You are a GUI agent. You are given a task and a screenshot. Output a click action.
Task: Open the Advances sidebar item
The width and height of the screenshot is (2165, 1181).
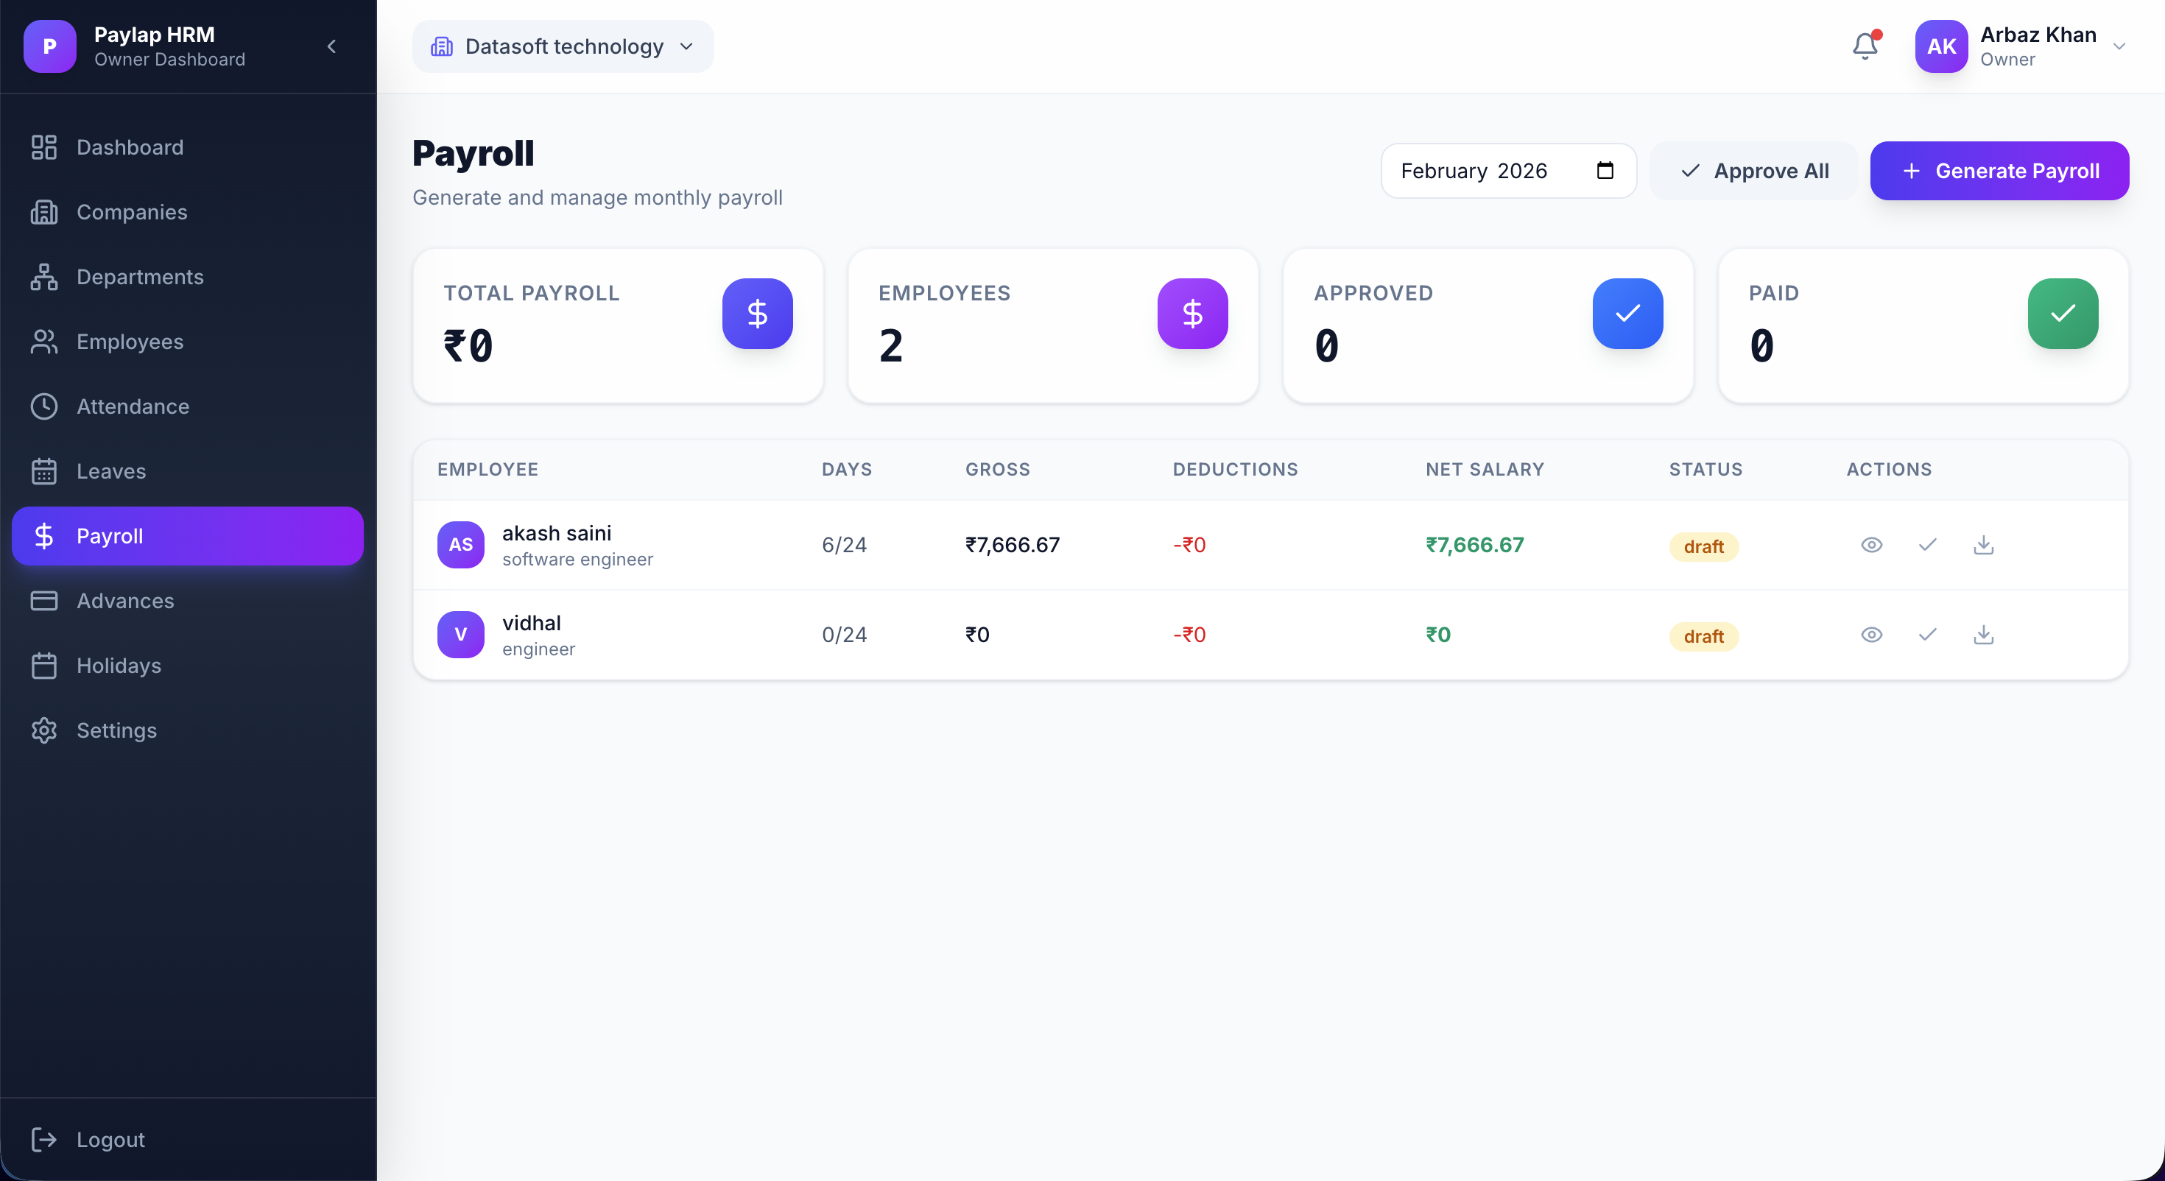[x=125, y=600]
